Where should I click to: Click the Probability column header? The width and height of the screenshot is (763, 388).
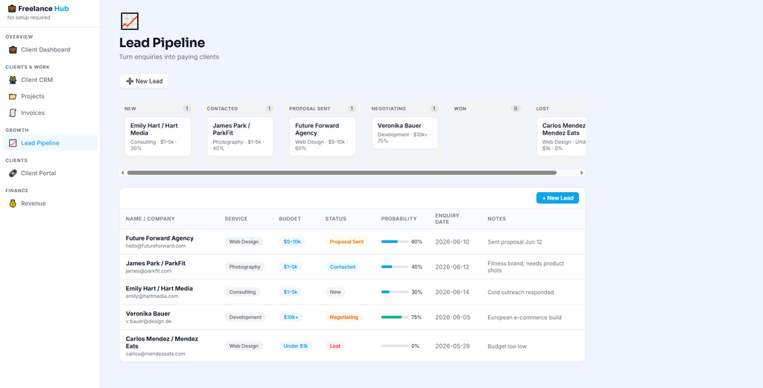[x=399, y=219]
